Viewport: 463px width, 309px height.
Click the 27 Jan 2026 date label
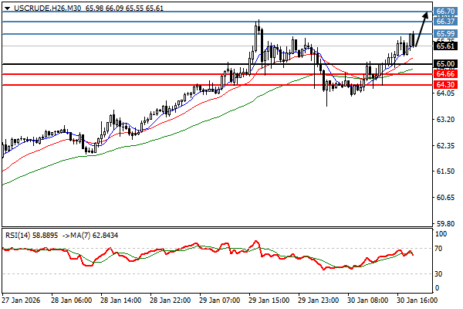click(21, 300)
